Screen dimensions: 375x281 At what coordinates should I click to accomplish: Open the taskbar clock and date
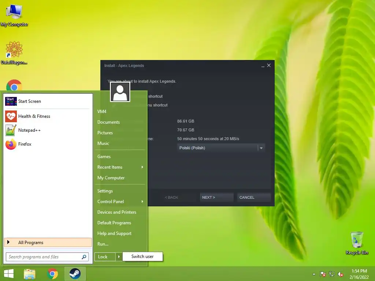pyautogui.click(x=359, y=274)
